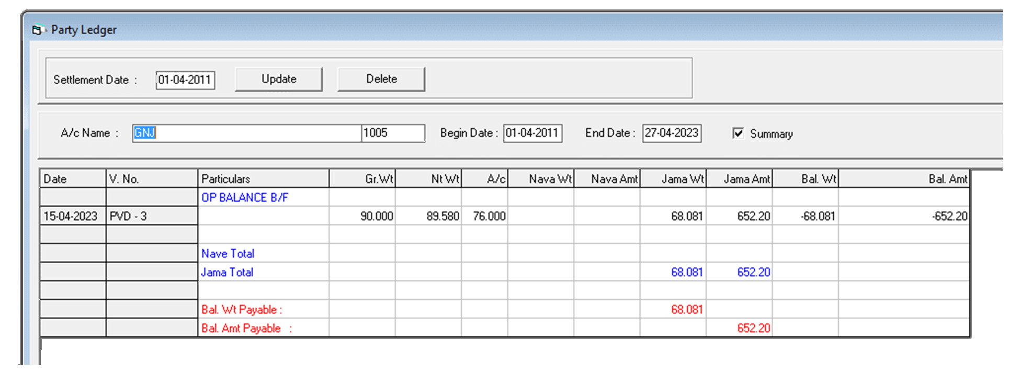Edit the End Date field
Viewport: 1020px width, 371px height.
pyautogui.click(x=672, y=133)
